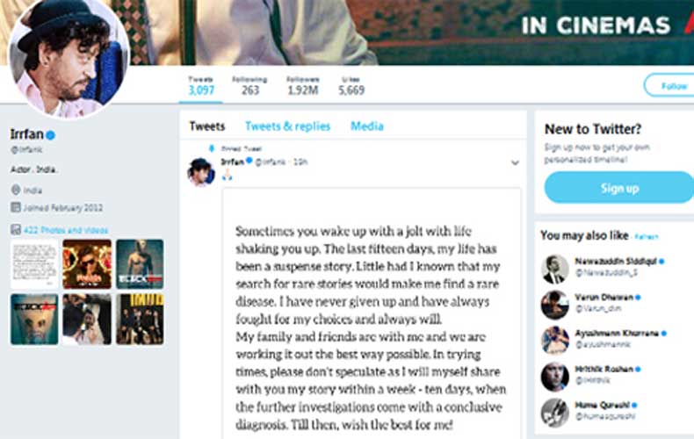Click the location pin icon beside India
This screenshot has height=439, width=694.
[16, 190]
